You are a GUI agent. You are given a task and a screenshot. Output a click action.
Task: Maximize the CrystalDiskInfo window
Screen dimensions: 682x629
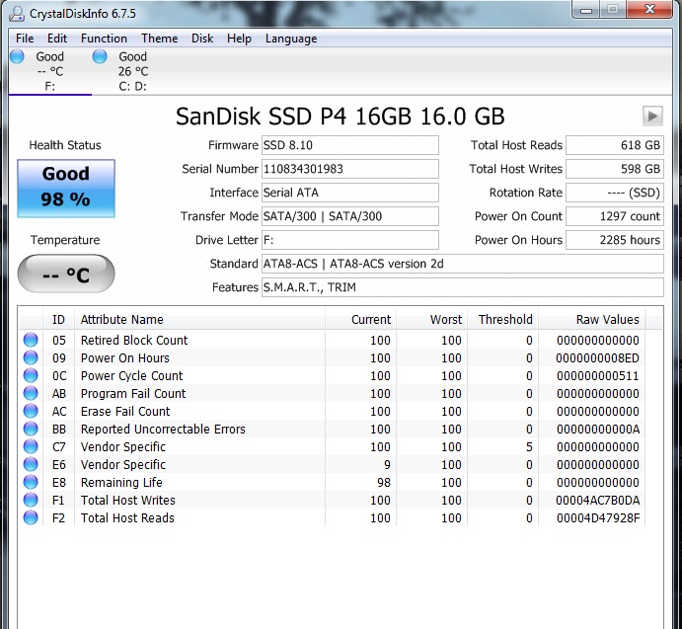pyautogui.click(x=612, y=10)
